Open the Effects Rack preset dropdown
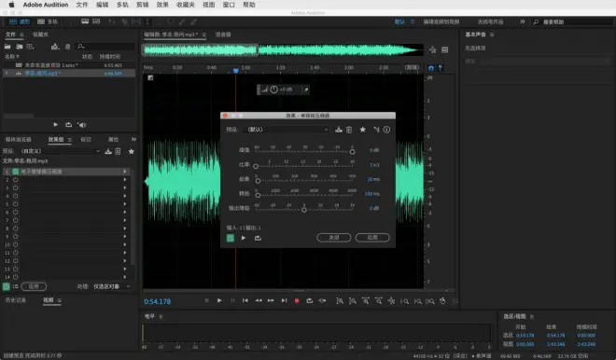Image resolution: width=616 pixels, height=360 pixels. (60, 151)
